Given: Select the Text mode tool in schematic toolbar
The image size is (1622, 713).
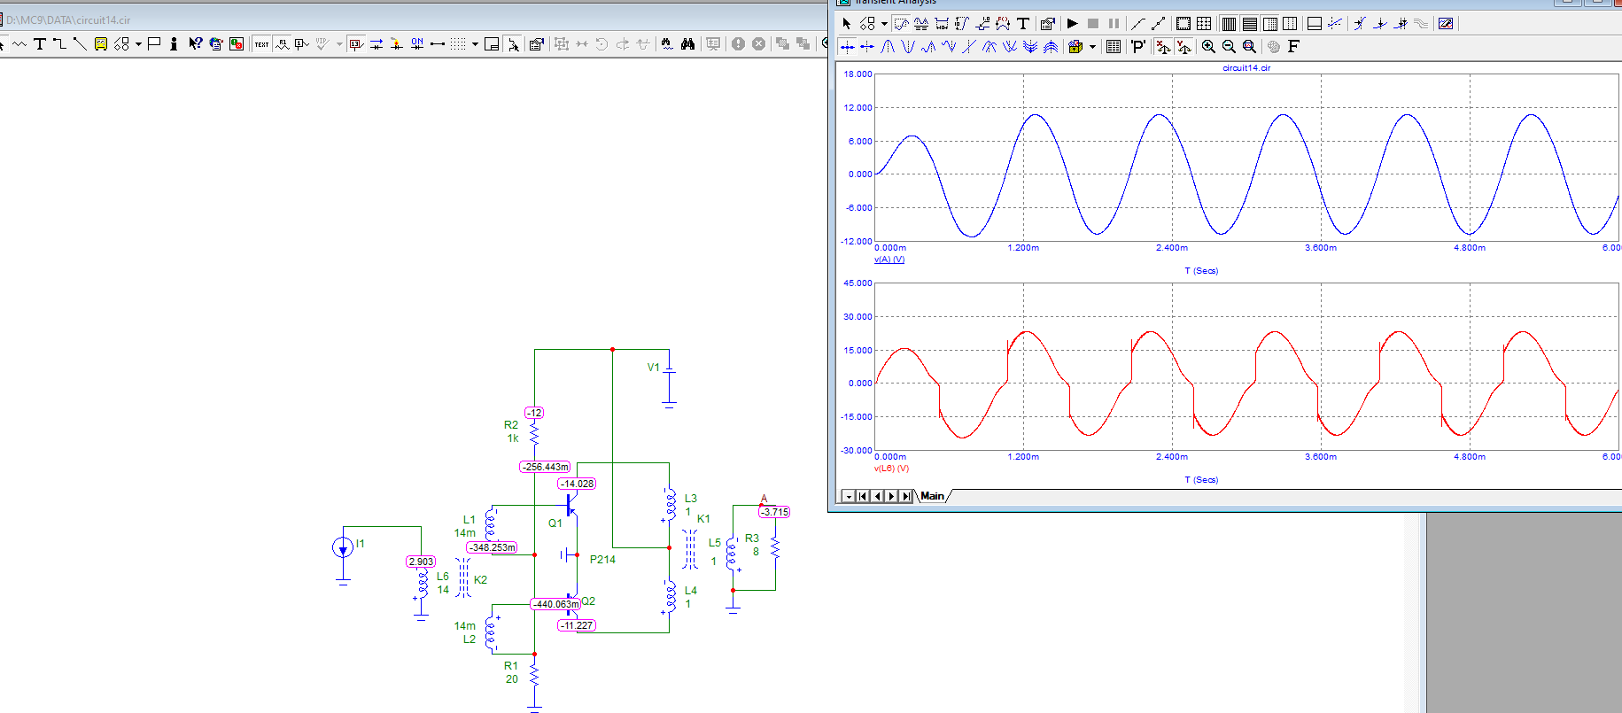Looking at the screenshot, I should tap(39, 44).
